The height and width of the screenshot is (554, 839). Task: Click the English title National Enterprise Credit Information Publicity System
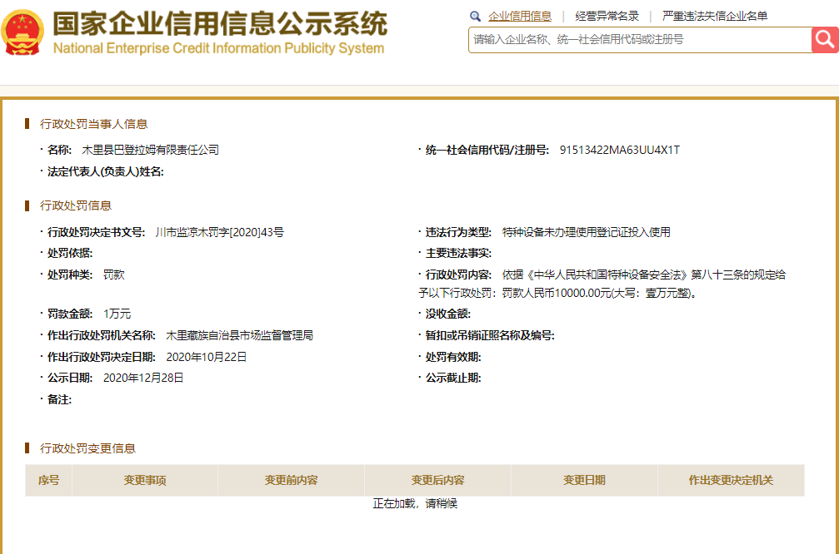point(218,48)
